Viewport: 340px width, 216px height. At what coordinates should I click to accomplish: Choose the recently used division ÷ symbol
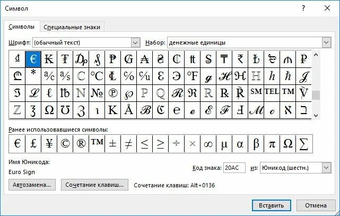tap(176, 144)
